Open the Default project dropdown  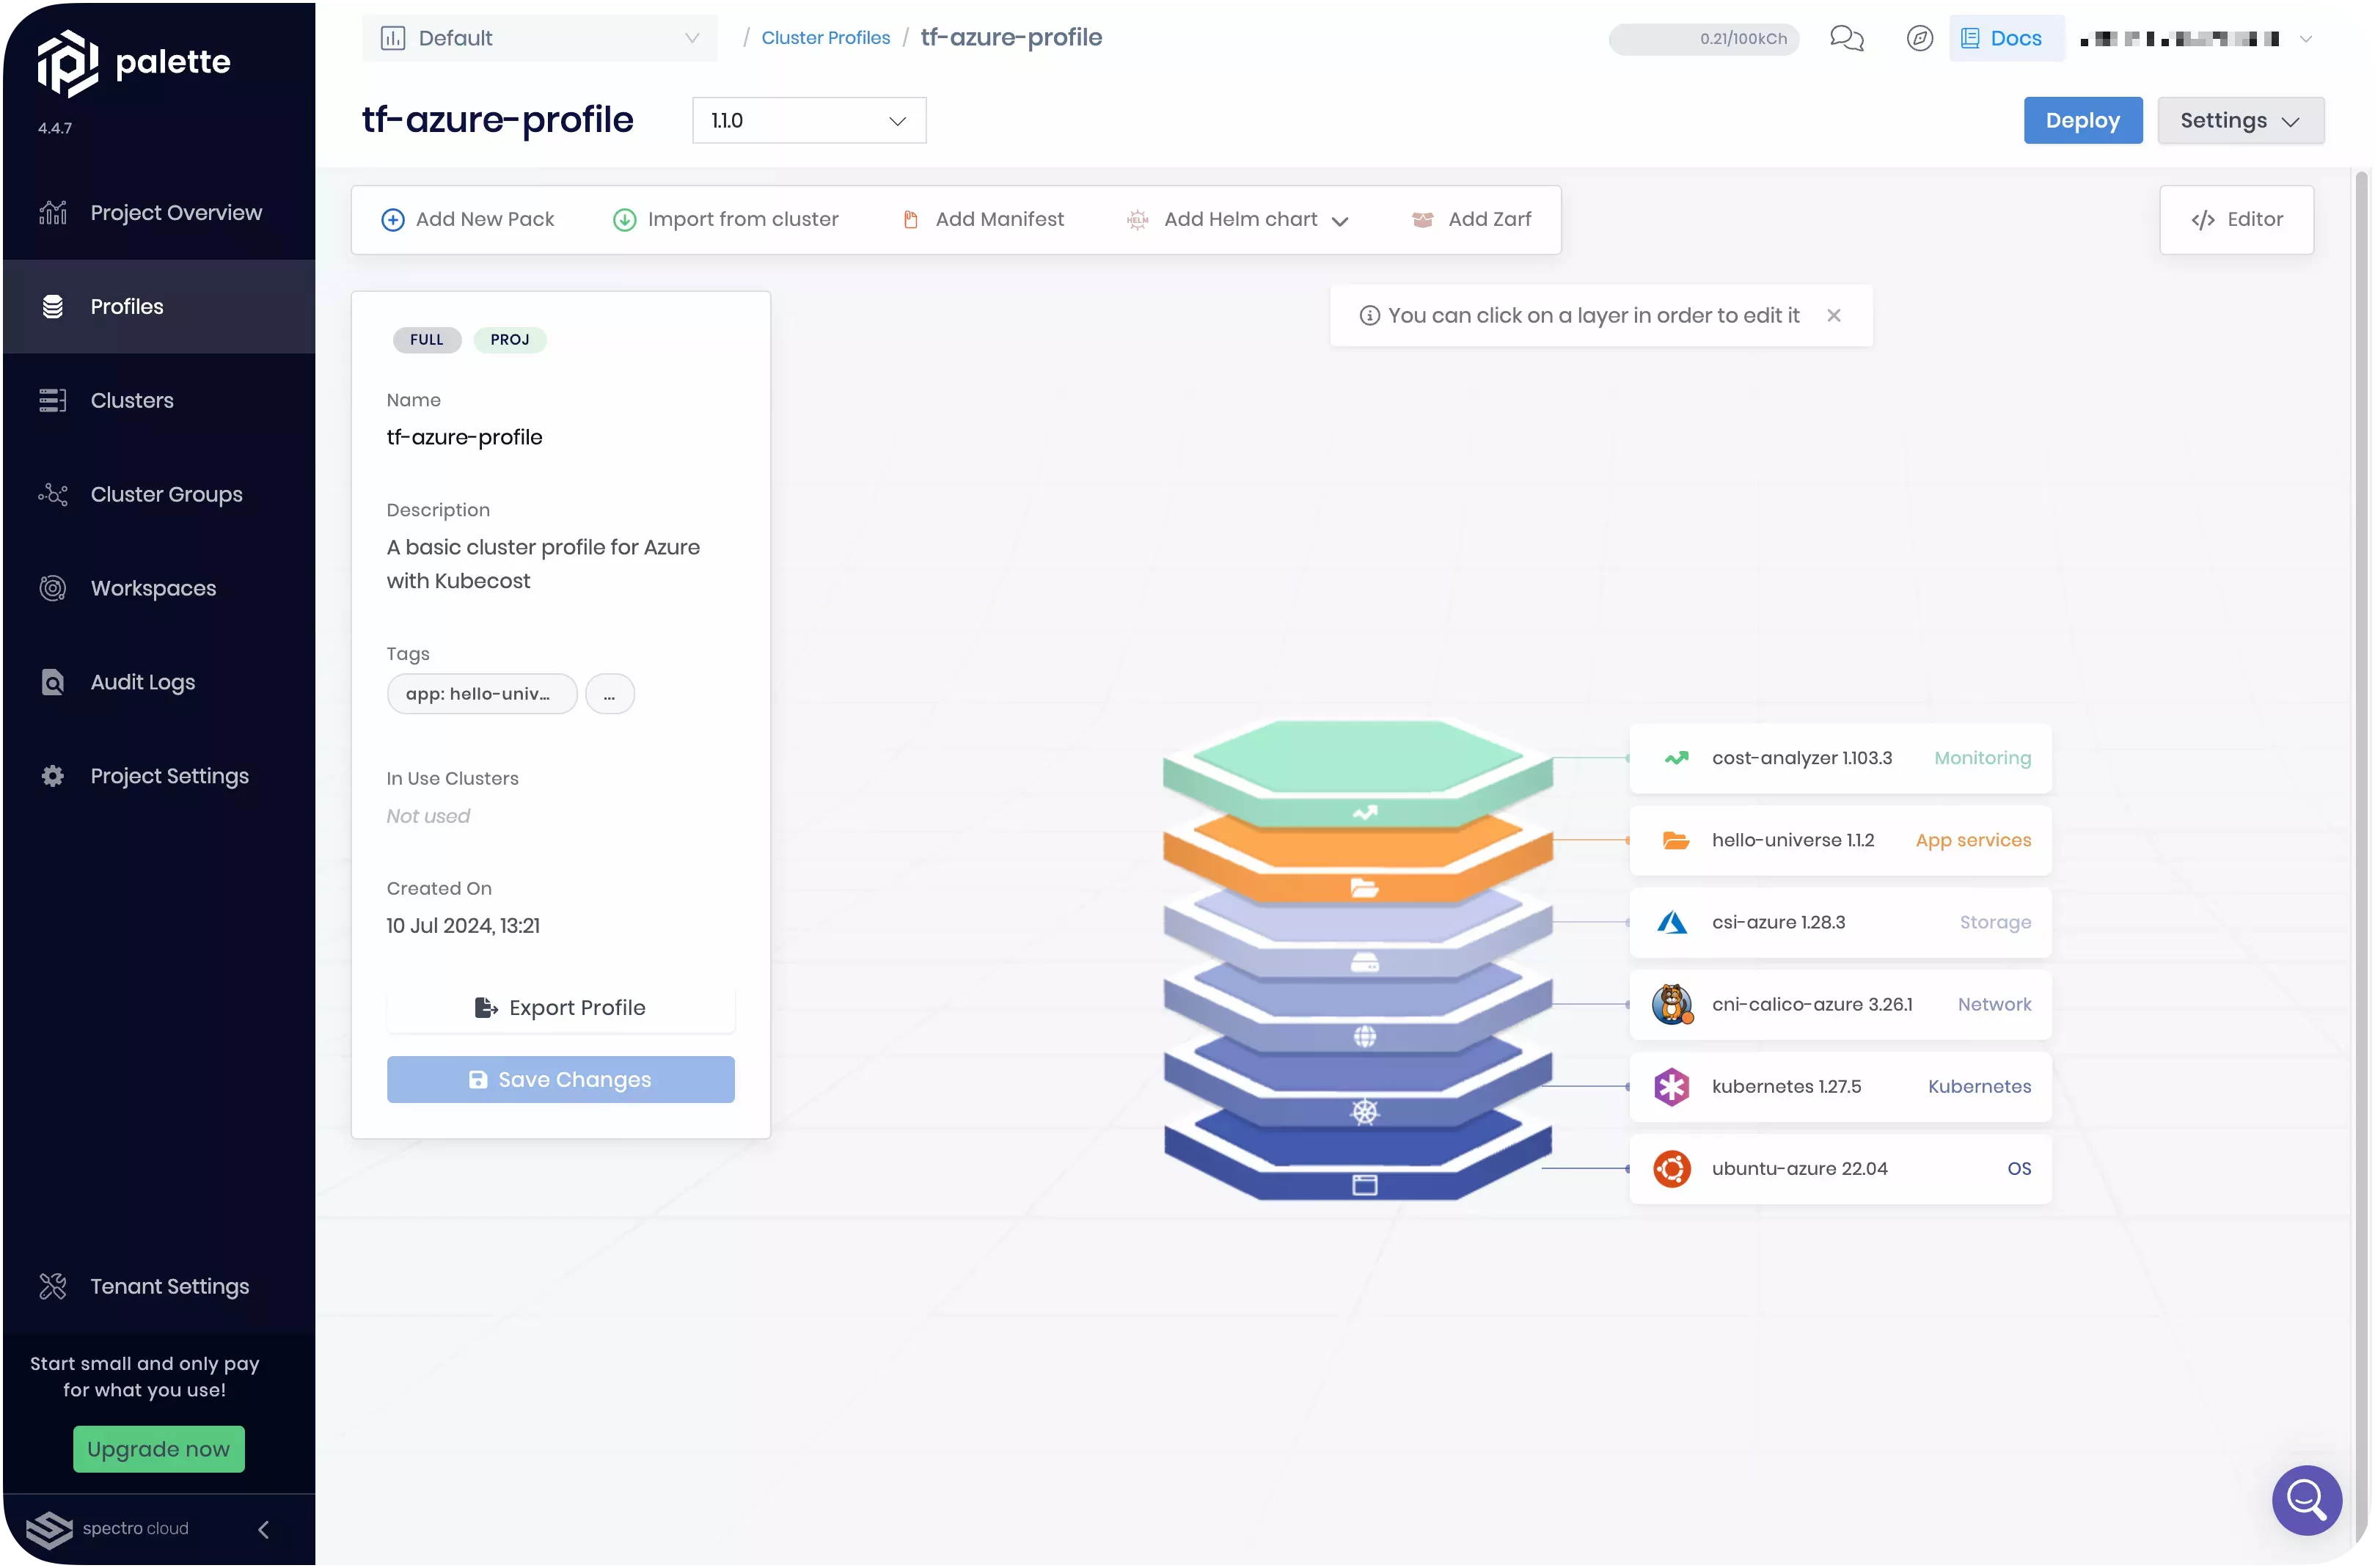(x=540, y=38)
